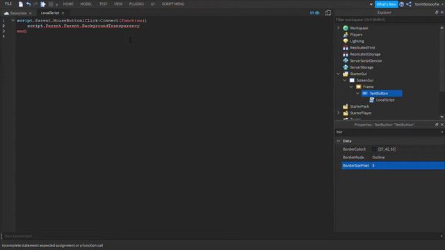The height and width of the screenshot is (250, 445).
Task: Close the Baseplate tab
Action: pos(31,13)
